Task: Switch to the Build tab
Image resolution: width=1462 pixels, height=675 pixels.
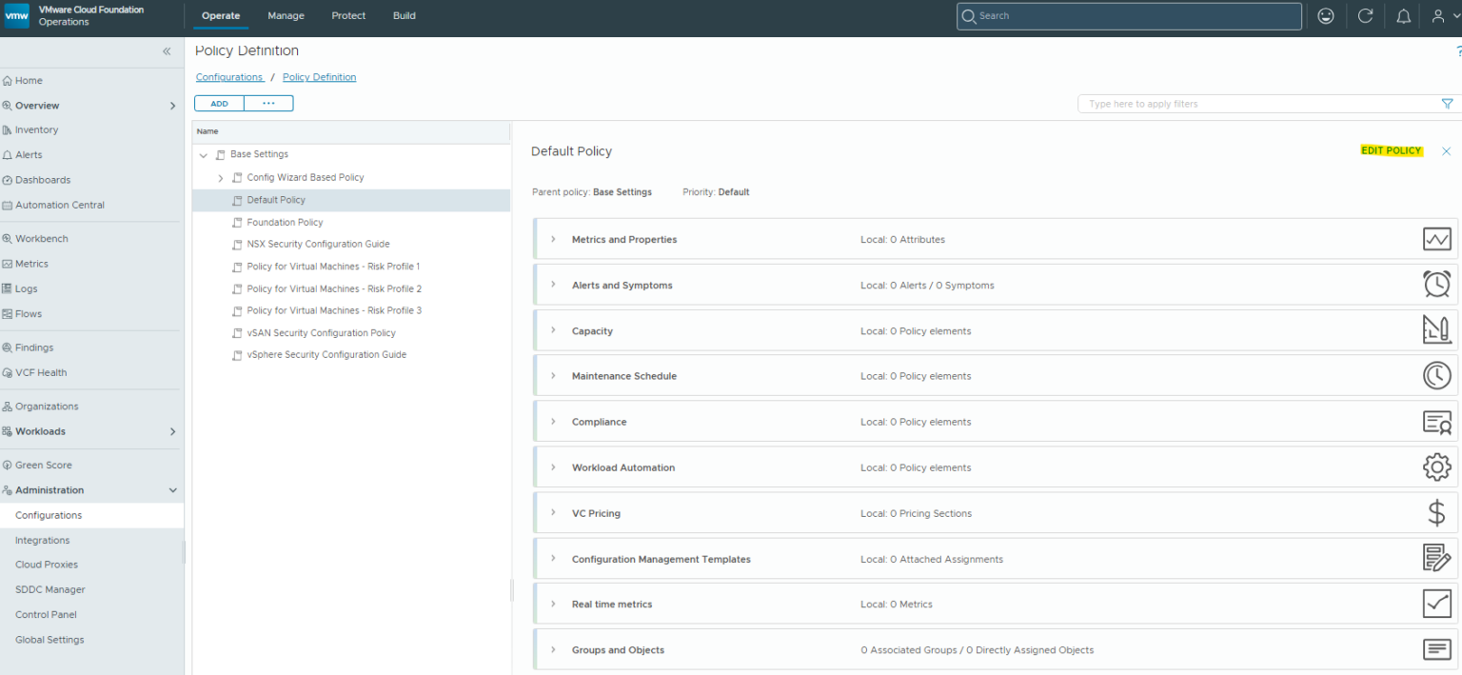Action: 405,16
